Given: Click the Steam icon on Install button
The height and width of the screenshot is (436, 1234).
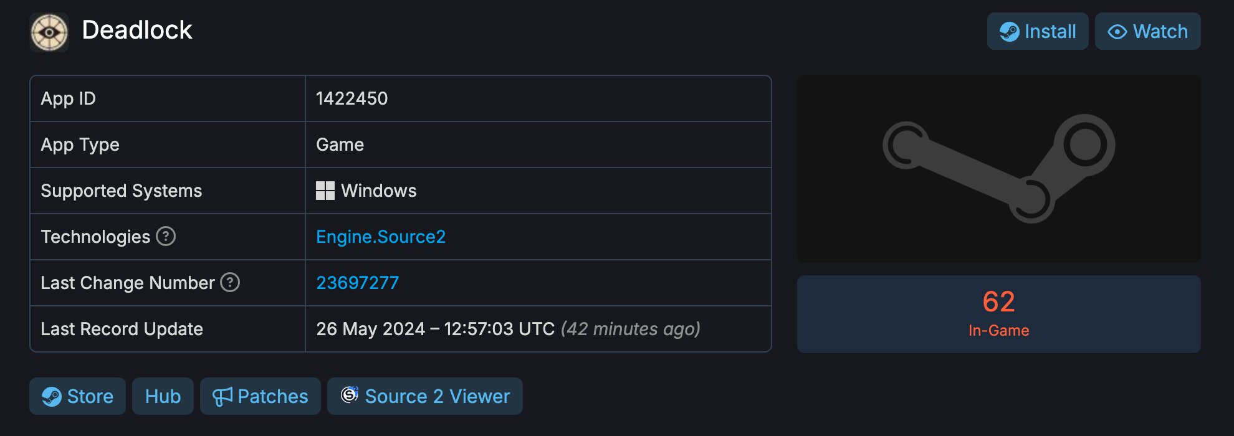Looking at the screenshot, I should [1009, 32].
